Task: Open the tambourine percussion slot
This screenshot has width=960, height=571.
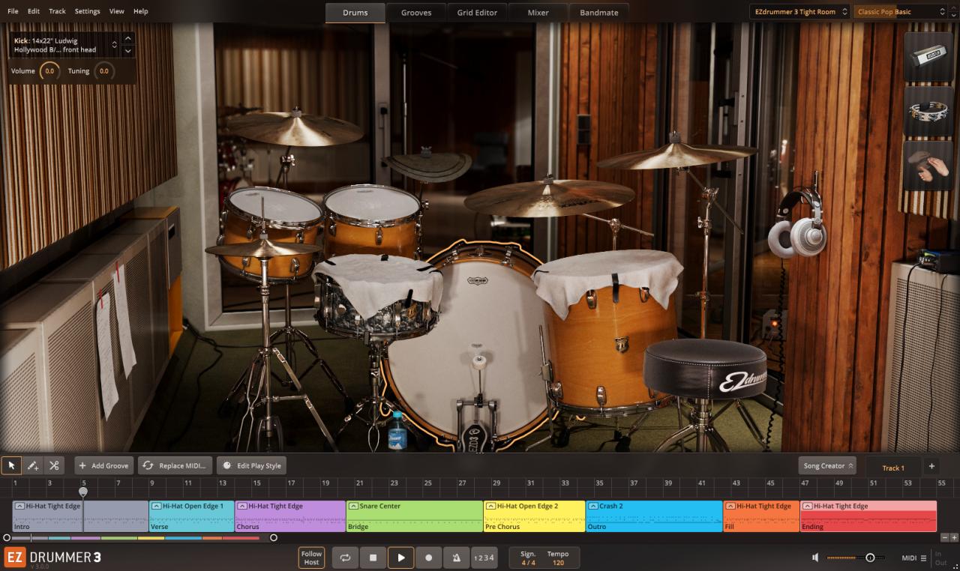Action: [928, 111]
